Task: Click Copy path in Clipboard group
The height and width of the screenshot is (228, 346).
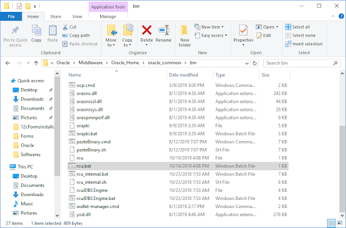Action: pos(76,36)
